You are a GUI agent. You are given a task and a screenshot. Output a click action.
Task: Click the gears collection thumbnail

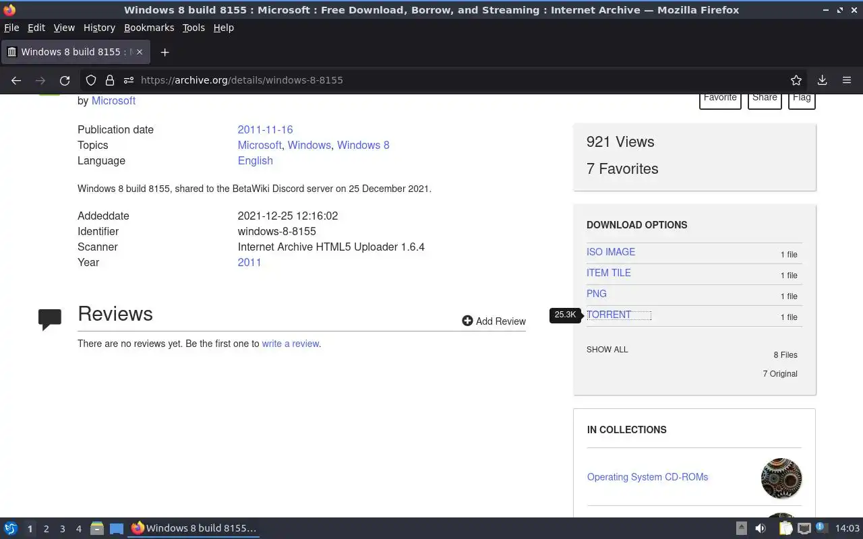pyautogui.click(x=781, y=478)
